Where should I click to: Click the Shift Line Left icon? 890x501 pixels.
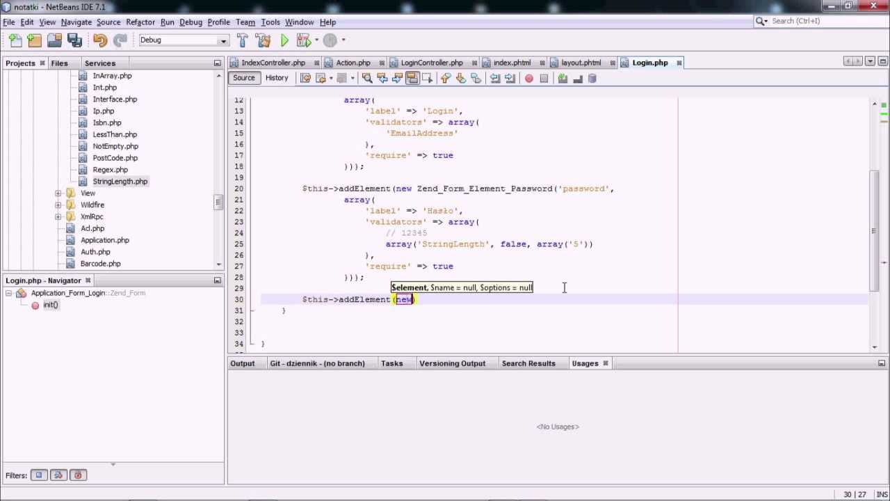495,79
